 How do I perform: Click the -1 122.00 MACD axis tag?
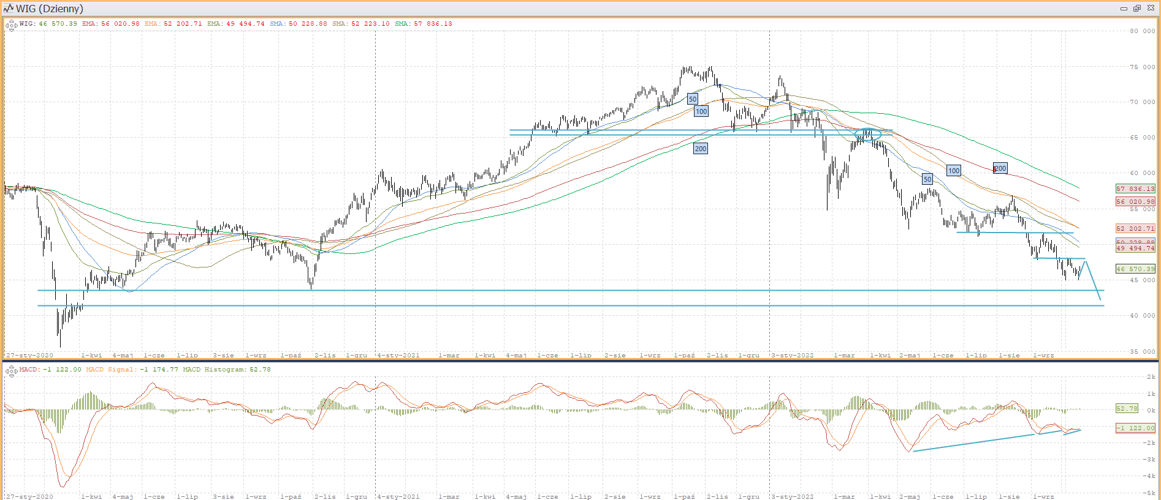pos(1135,428)
